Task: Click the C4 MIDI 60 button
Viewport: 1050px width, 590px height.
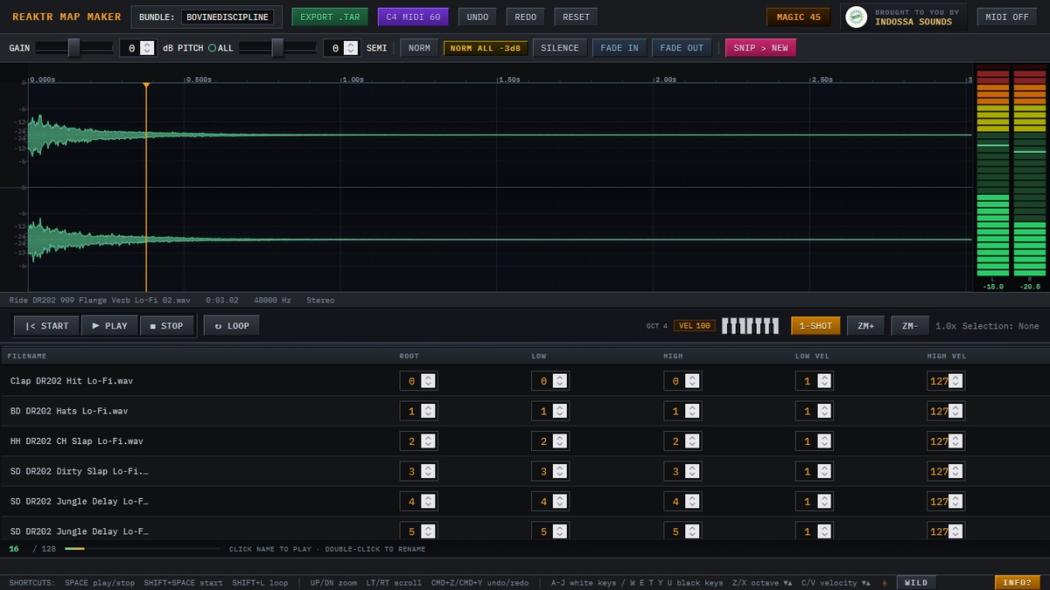Action: [413, 17]
